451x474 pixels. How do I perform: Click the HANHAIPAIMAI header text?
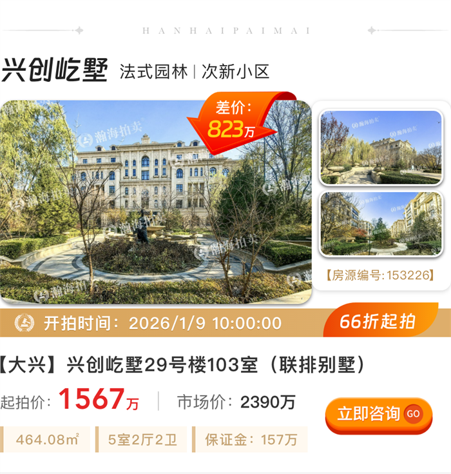tap(227, 30)
